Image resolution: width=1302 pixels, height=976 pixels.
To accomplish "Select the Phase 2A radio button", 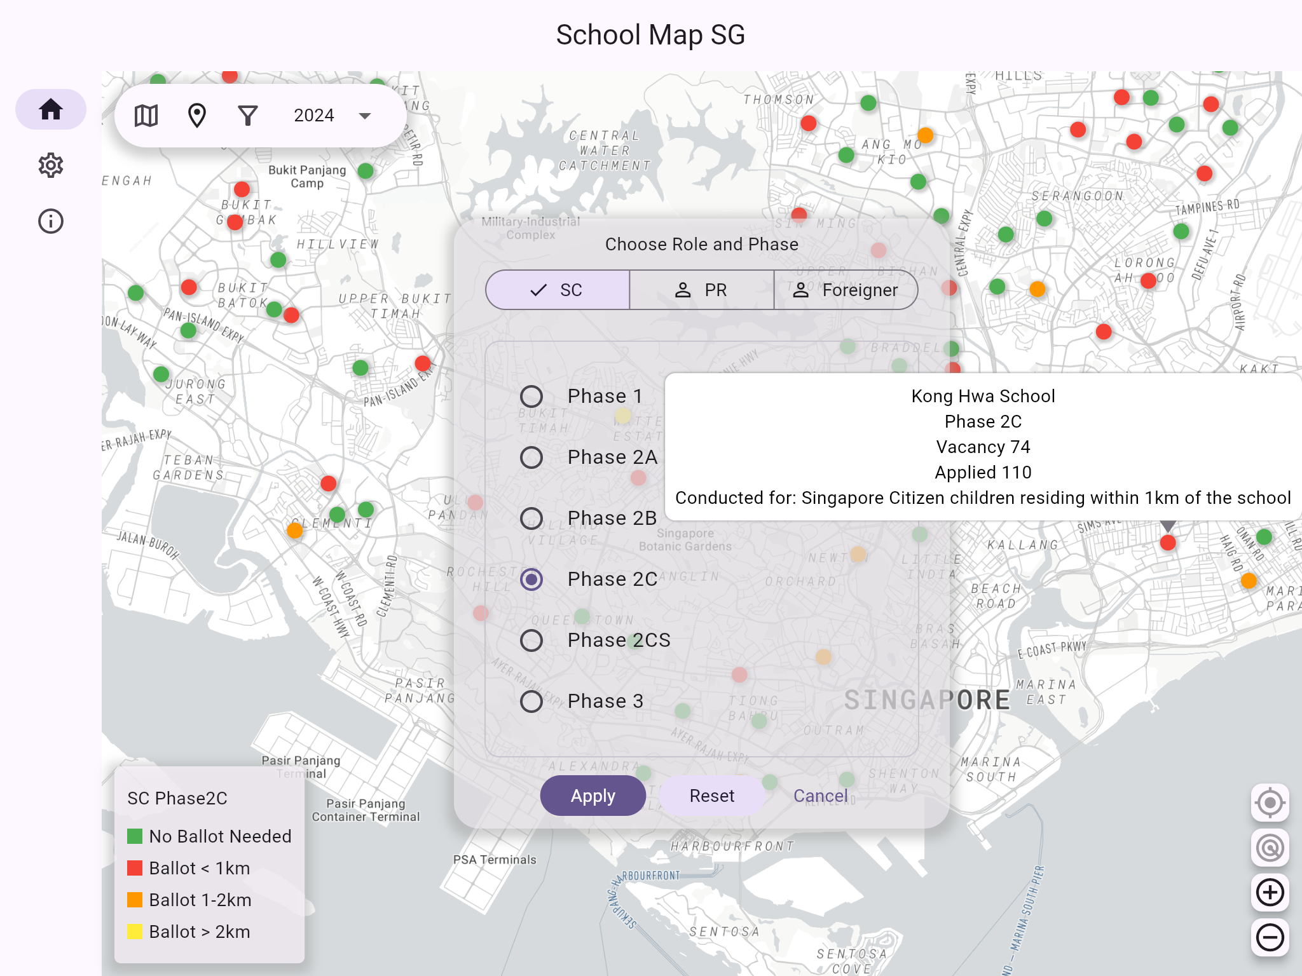I will [x=531, y=457].
